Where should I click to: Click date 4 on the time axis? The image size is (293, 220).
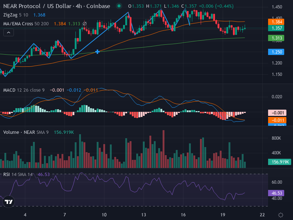point(25,215)
